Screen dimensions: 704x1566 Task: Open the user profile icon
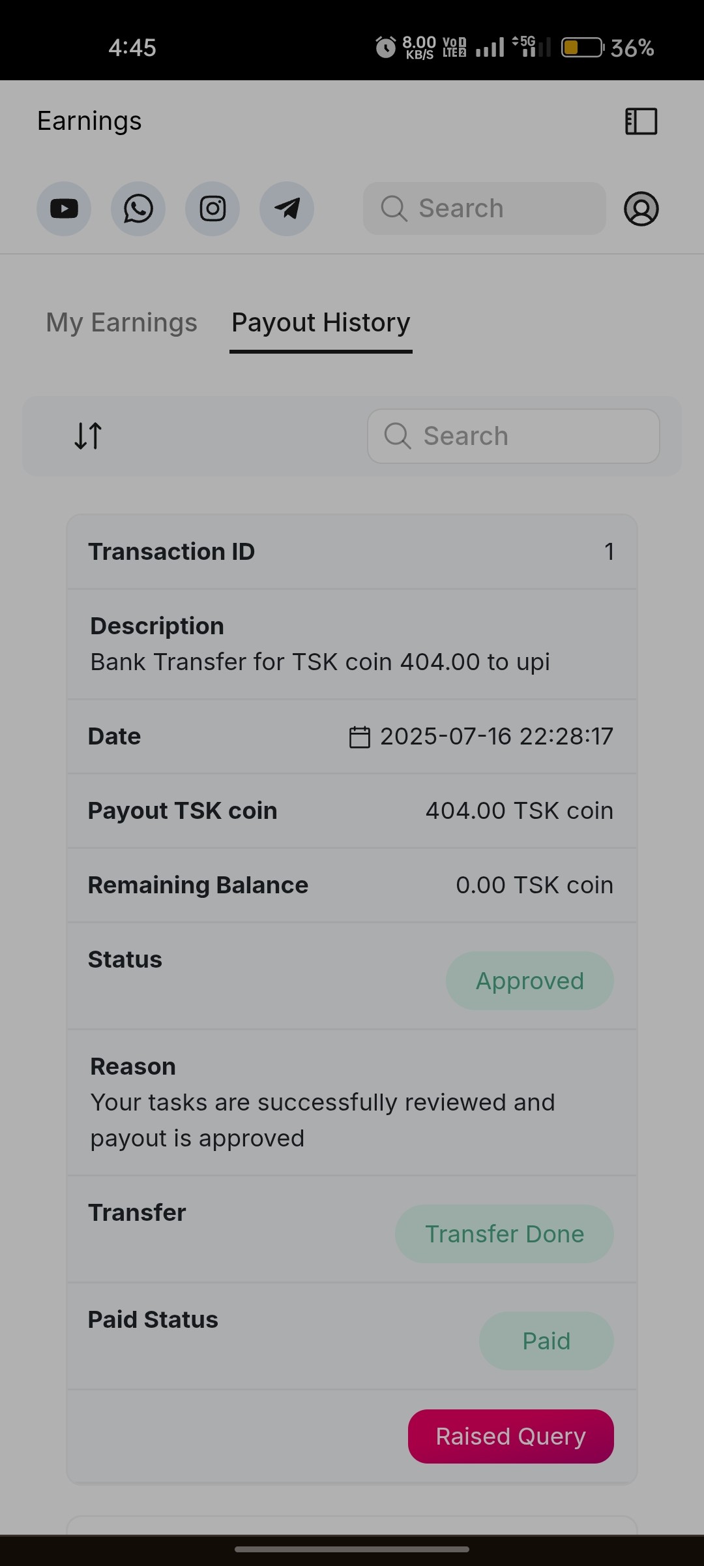point(641,209)
